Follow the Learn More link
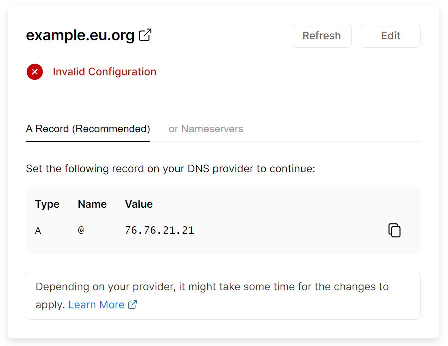This screenshot has width=448, height=346. pyautogui.click(x=96, y=305)
